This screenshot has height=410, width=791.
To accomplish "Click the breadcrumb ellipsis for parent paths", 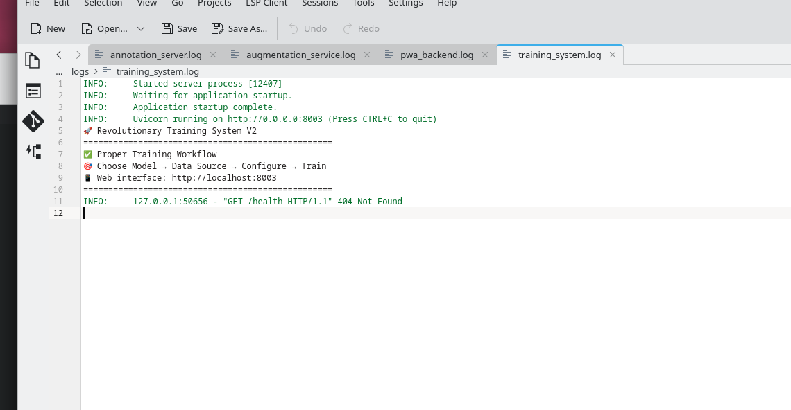I will (x=59, y=71).
